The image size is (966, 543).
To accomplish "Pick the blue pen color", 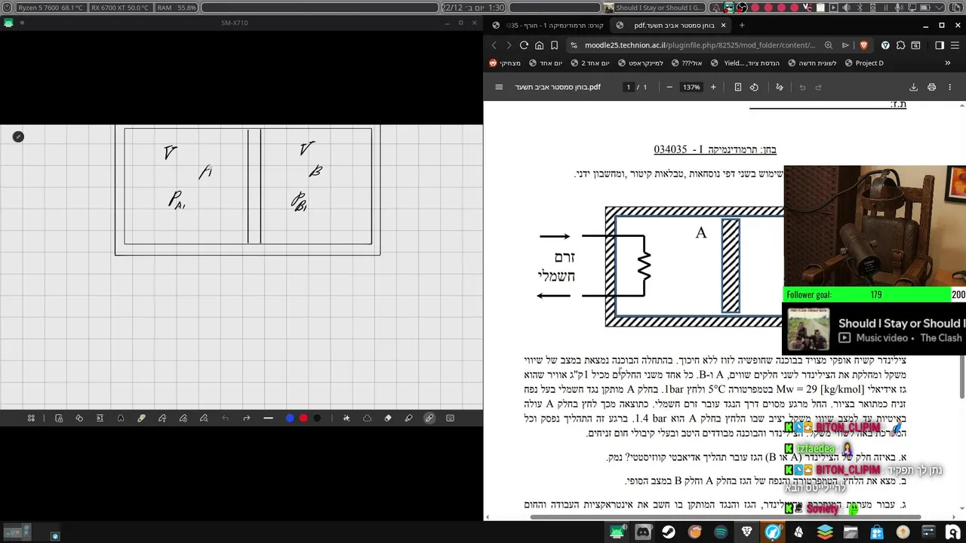I will point(290,419).
